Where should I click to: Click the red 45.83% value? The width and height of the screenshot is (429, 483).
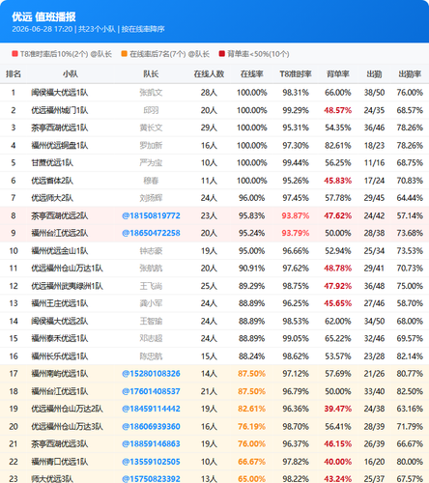[x=338, y=181]
